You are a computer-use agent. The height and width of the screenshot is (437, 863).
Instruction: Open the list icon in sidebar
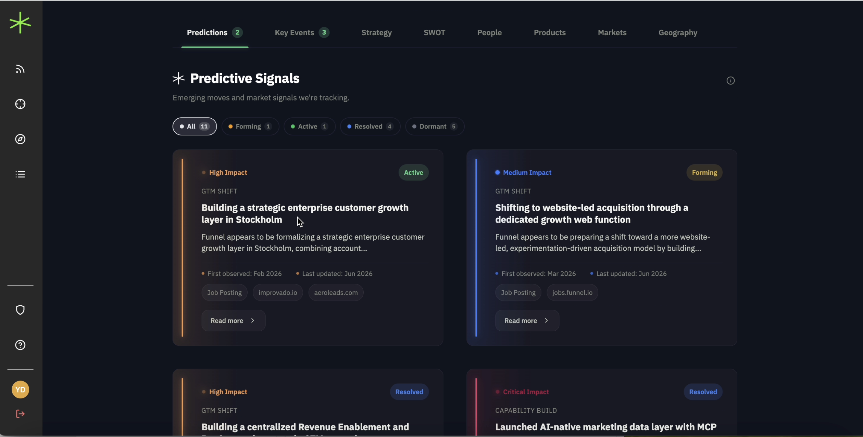(20, 174)
